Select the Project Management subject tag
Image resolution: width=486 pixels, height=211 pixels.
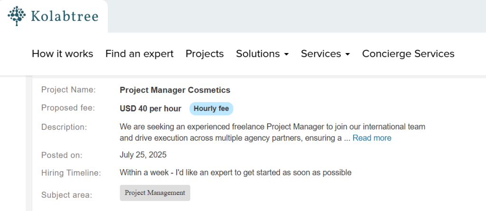(155, 193)
